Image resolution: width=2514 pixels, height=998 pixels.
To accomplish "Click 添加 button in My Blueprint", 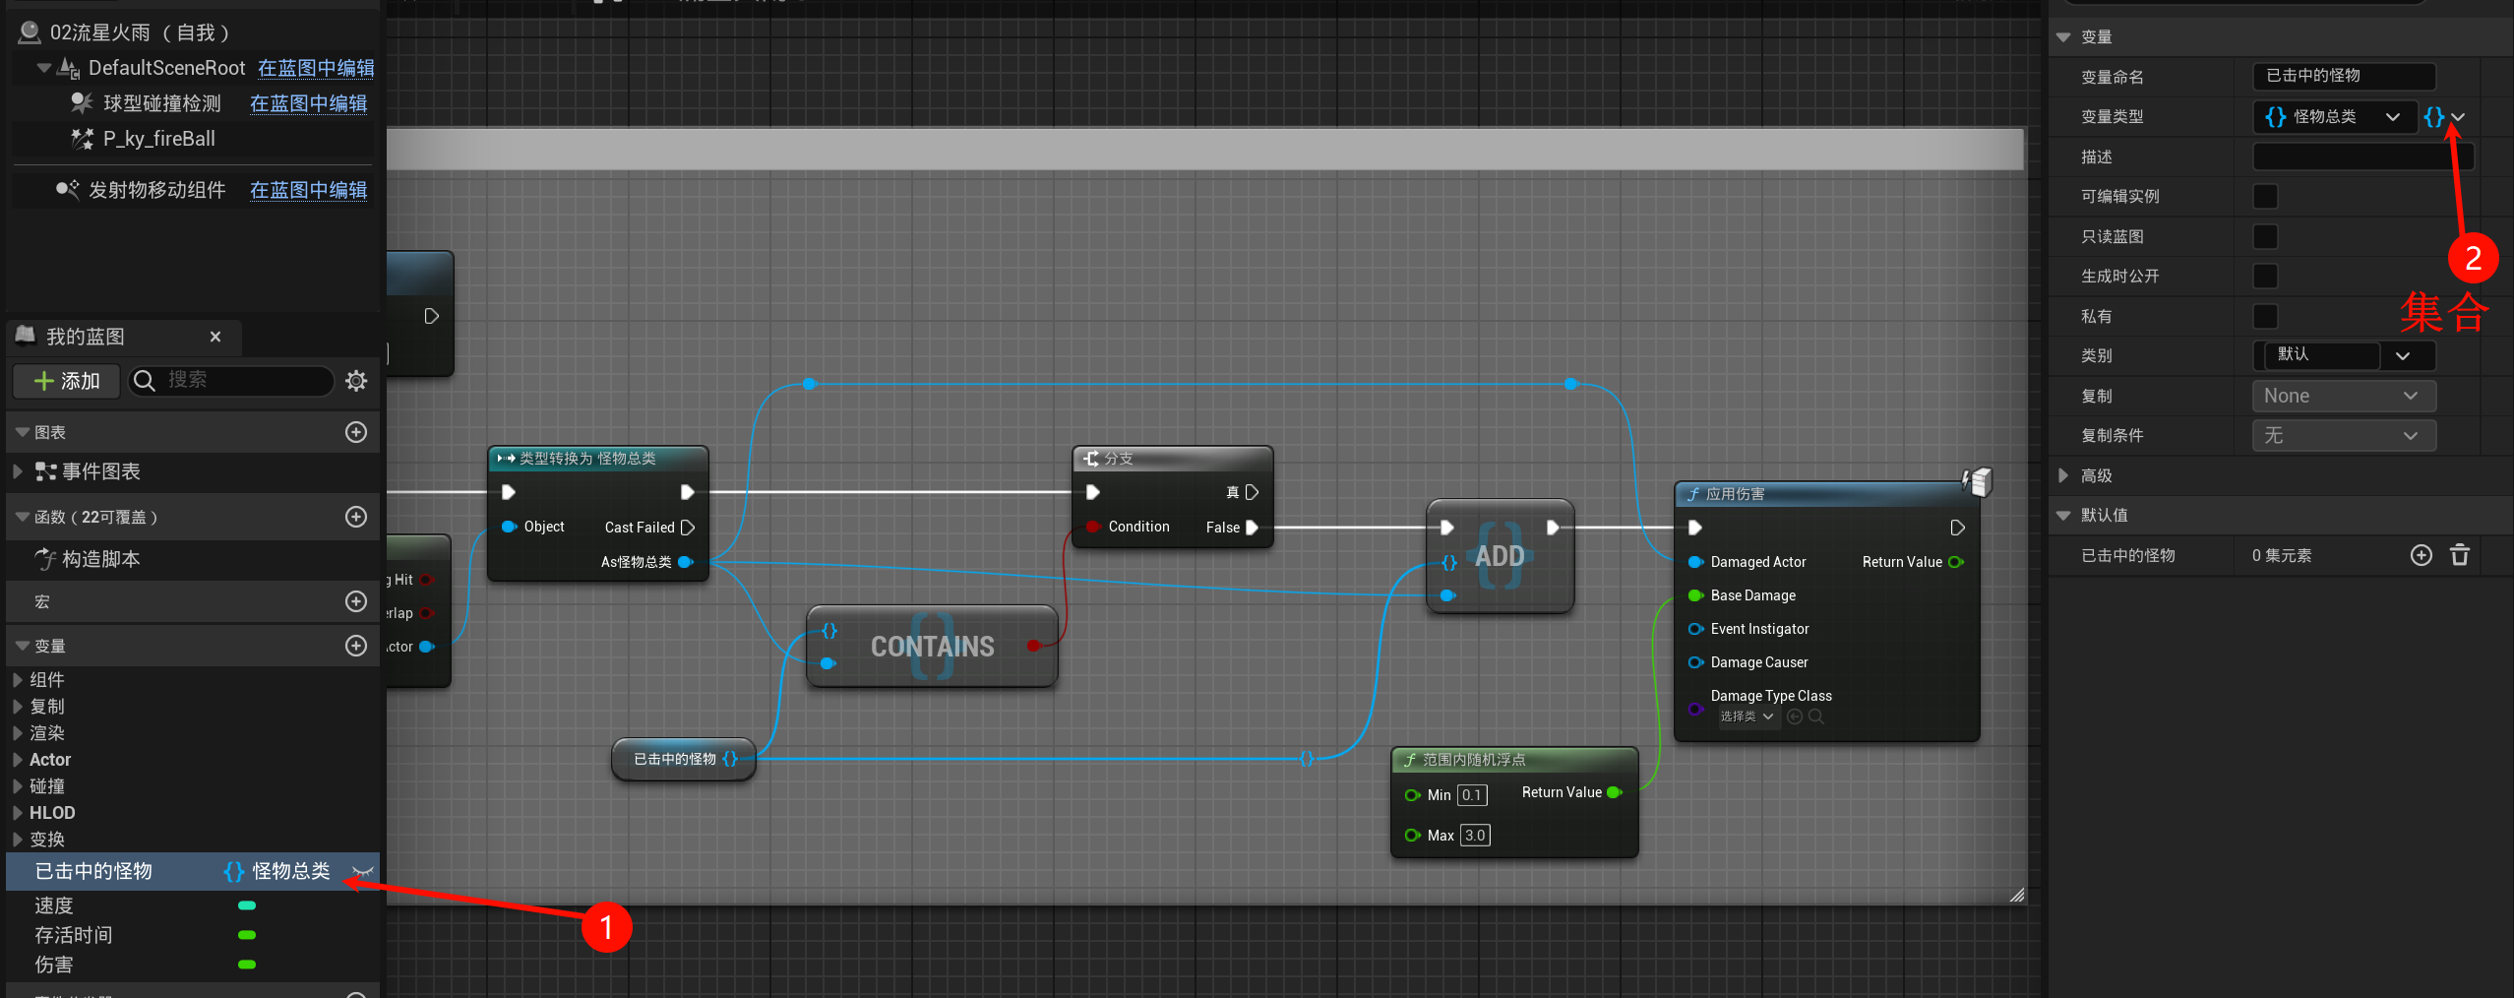I will coord(67,381).
